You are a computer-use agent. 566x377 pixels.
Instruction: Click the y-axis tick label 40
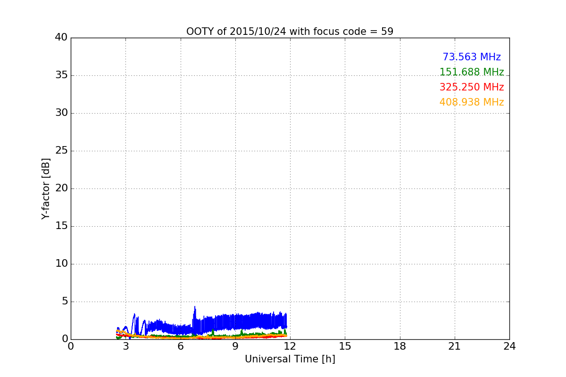coord(61,38)
